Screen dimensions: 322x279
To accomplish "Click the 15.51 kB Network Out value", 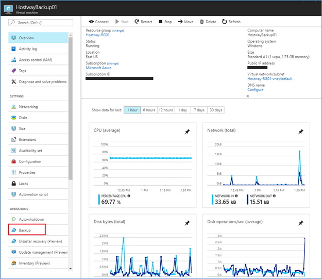I will click(259, 202).
